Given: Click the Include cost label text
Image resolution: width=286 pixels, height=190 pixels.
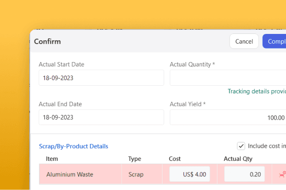Looking at the screenshot, I should tap(267, 146).
